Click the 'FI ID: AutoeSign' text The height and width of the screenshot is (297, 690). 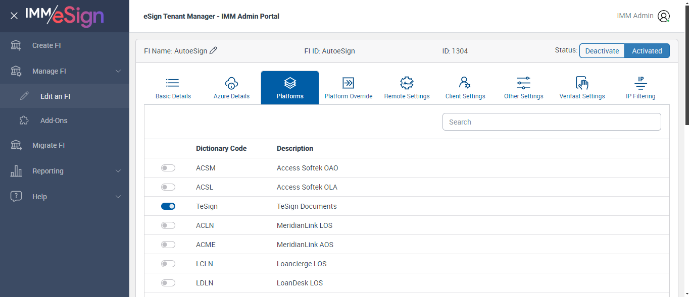[329, 51]
